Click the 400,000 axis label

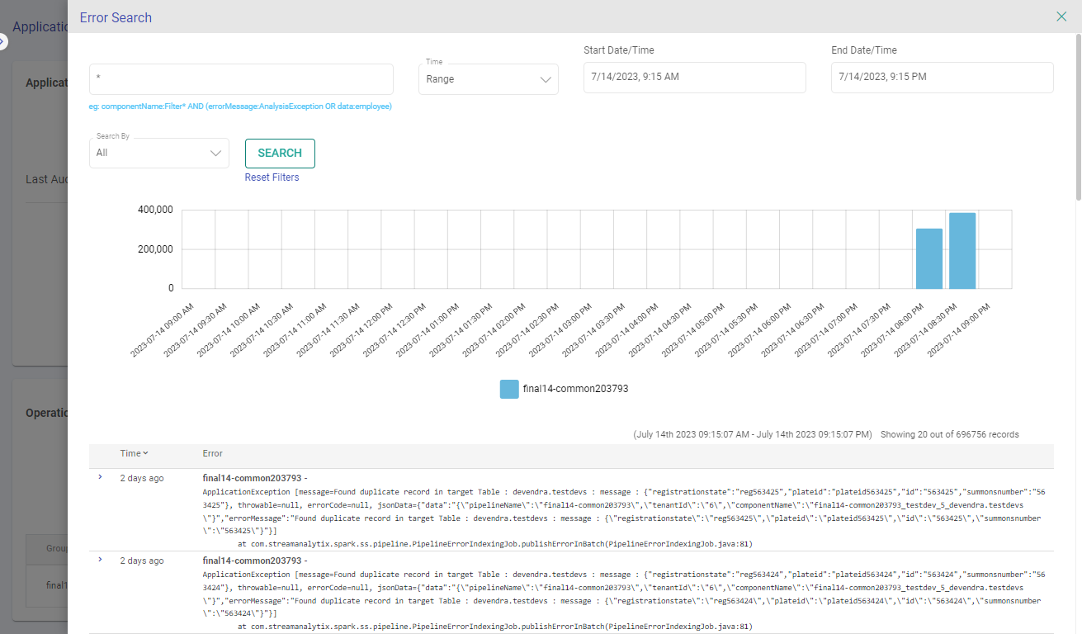click(x=155, y=210)
